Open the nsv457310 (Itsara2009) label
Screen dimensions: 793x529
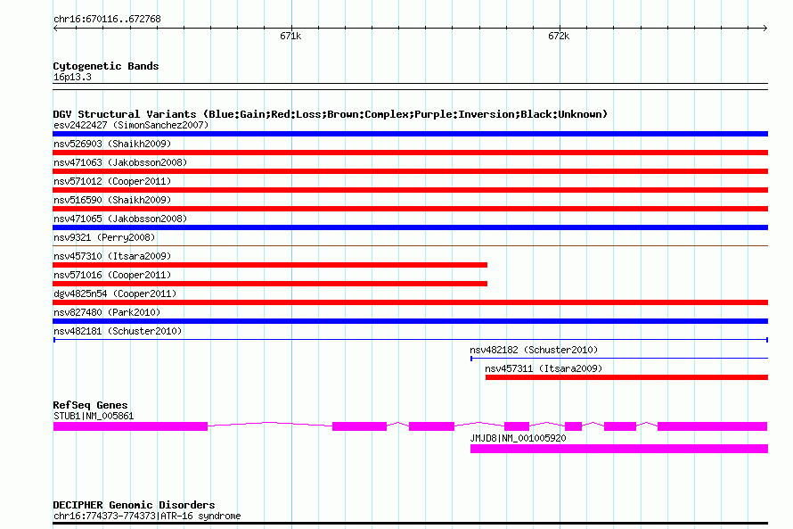(x=112, y=256)
